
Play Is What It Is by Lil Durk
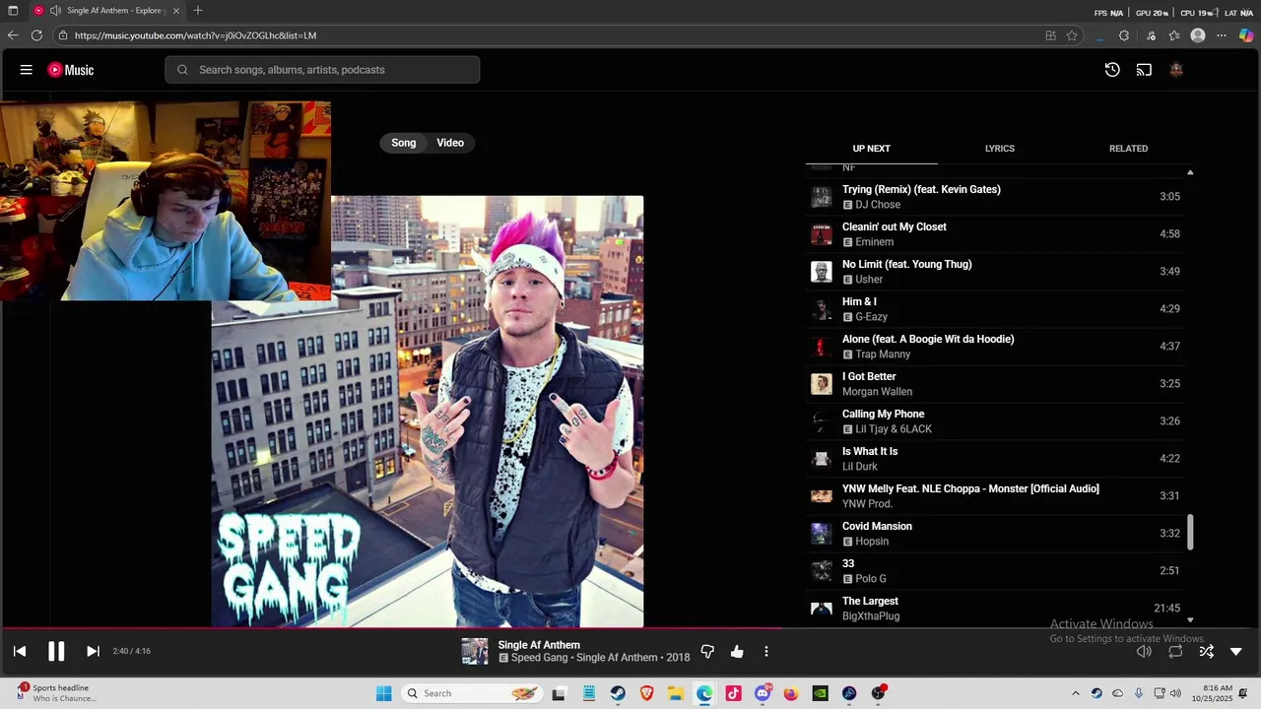coord(995,459)
